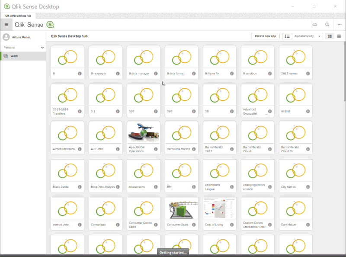Open the Consumer Sales app thumbnail
The height and width of the screenshot is (257, 346).
(x=181, y=208)
